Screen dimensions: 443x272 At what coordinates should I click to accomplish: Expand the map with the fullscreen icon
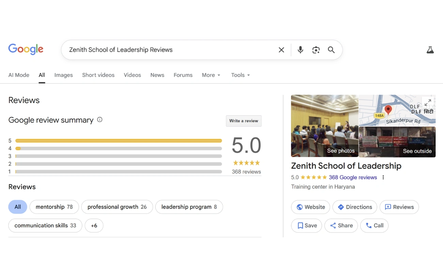428,102
